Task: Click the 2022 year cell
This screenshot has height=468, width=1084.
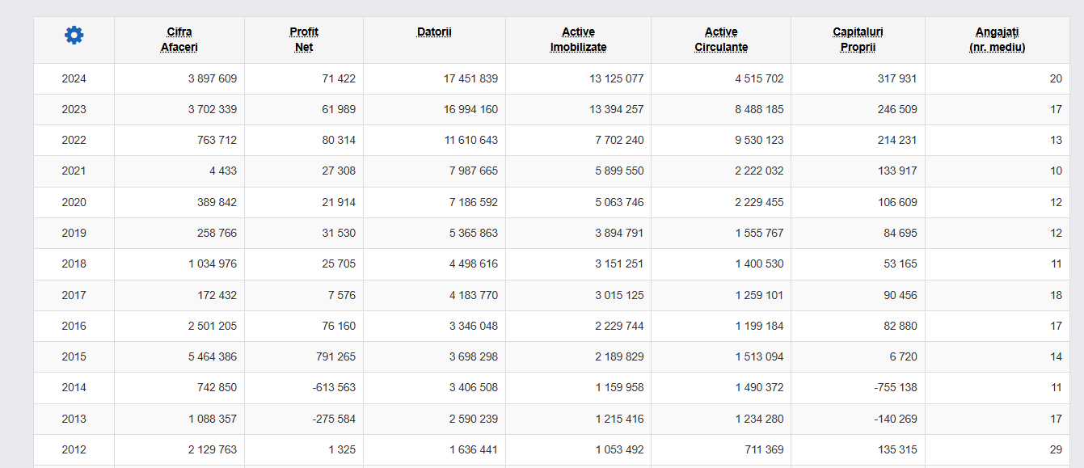Action: (74, 140)
